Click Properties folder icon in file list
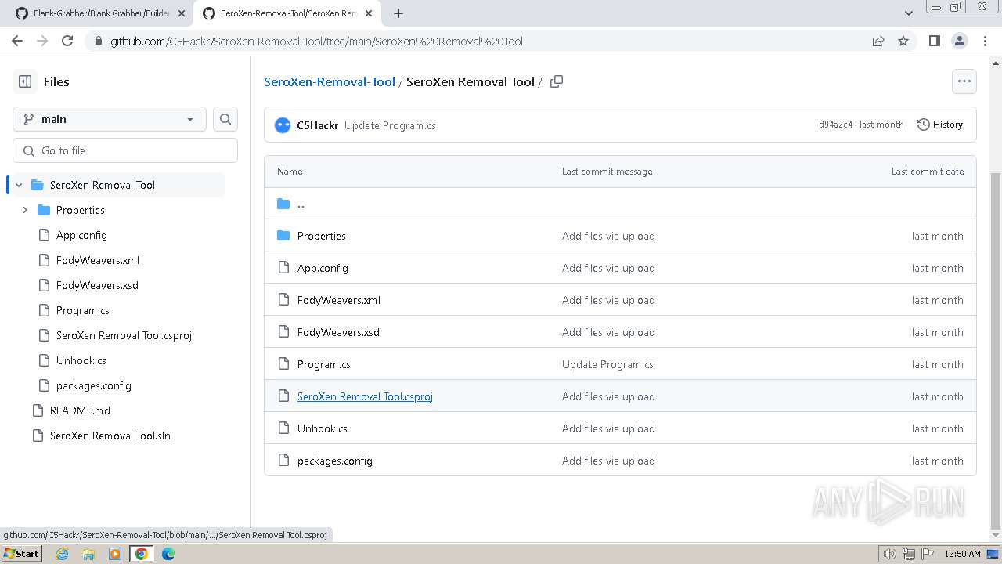 (283, 236)
